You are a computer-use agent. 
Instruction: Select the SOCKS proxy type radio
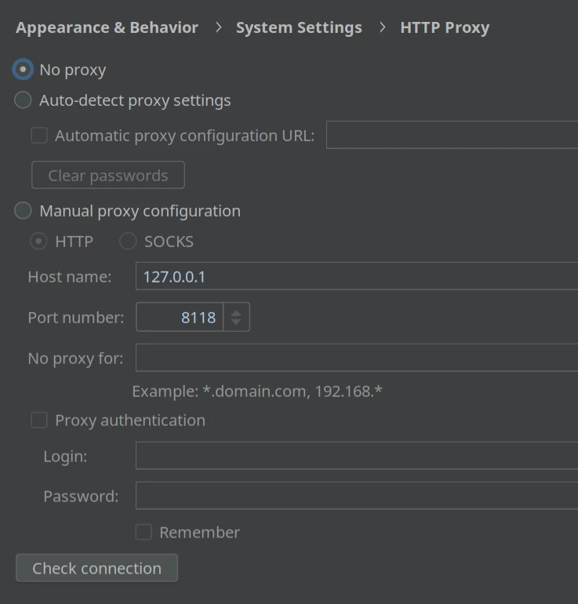[x=128, y=242]
